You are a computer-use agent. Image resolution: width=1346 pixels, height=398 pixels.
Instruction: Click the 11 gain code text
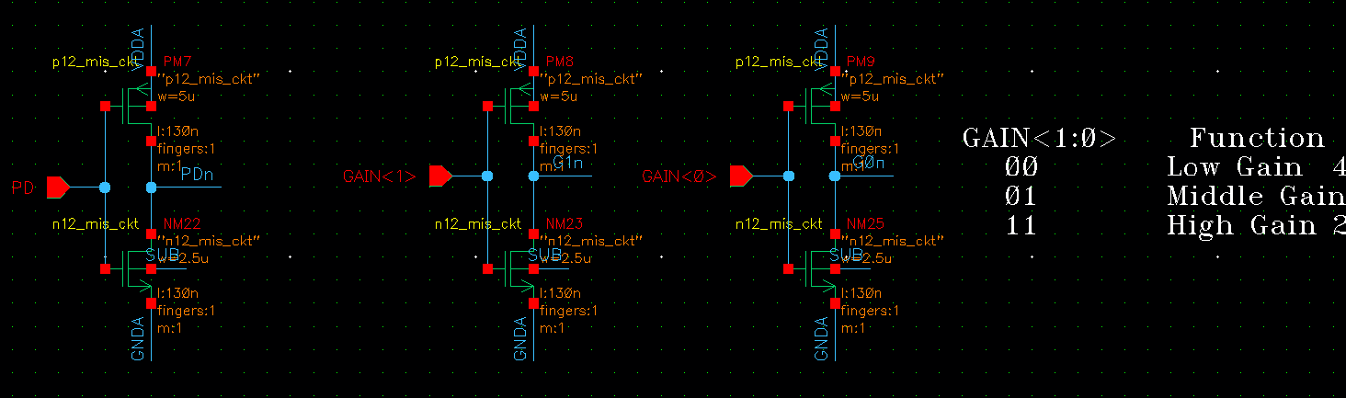coord(1021,225)
